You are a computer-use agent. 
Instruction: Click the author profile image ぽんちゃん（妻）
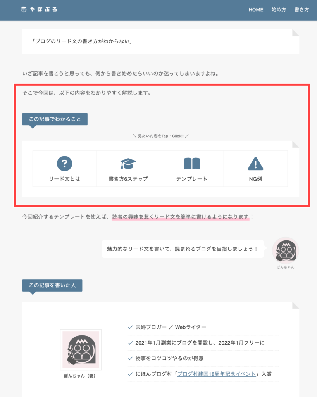(81, 349)
